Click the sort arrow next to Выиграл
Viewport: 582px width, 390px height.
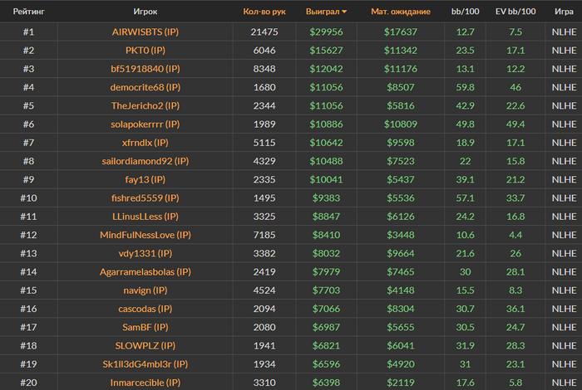(344, 12)
